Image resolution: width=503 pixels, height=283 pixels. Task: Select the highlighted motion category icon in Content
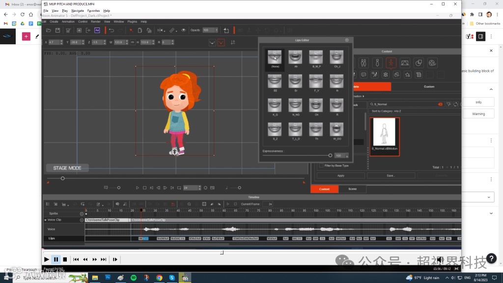tap(391, 63)
